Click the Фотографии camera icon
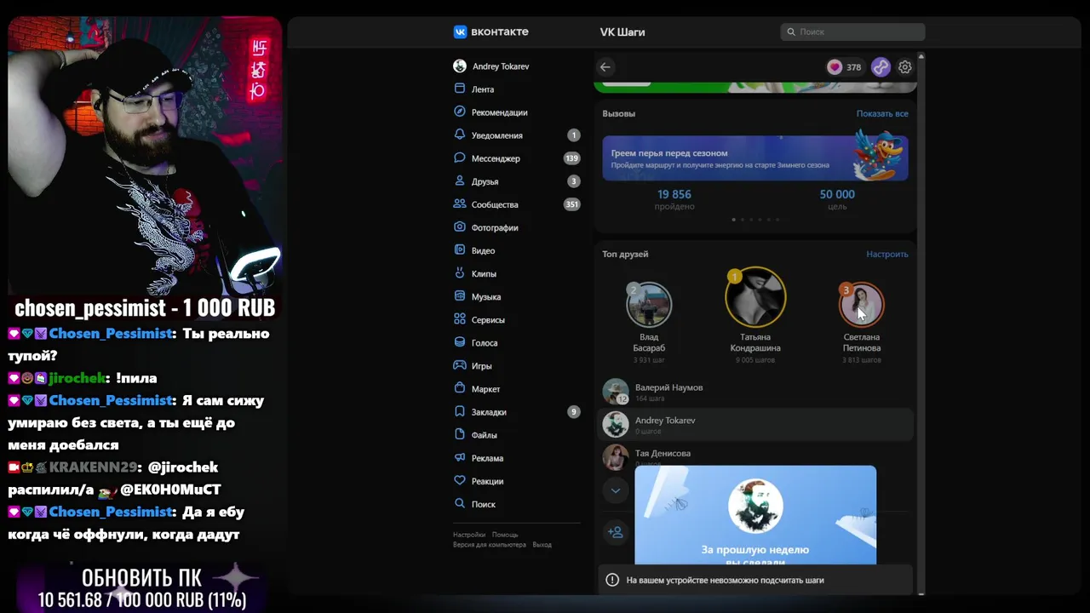This screenshot has height=613, width=1090. click(460, 226)
